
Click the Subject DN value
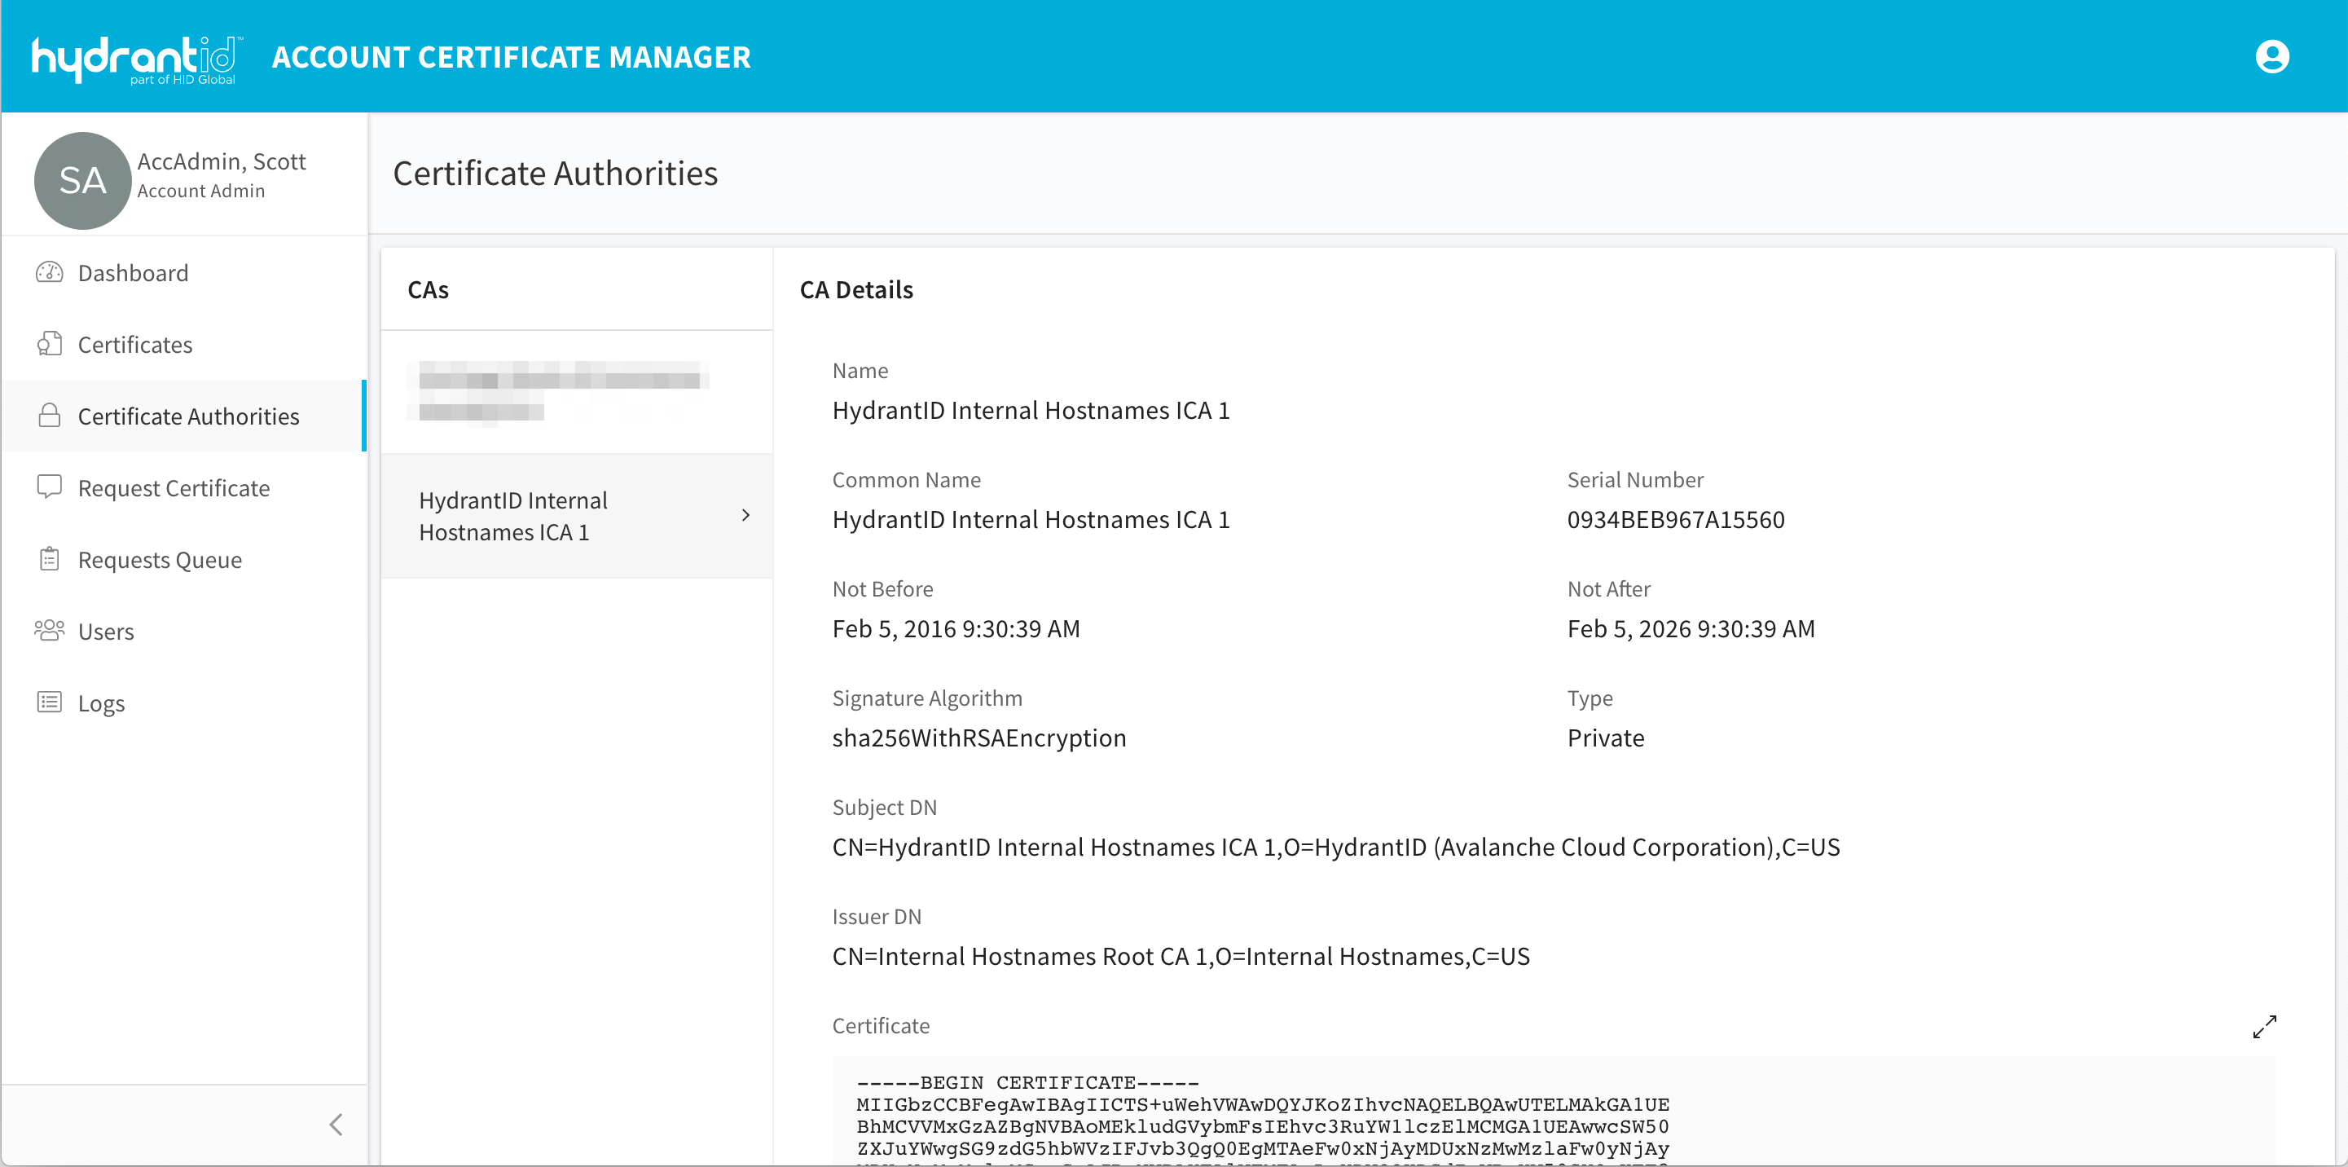[1335, 848]
